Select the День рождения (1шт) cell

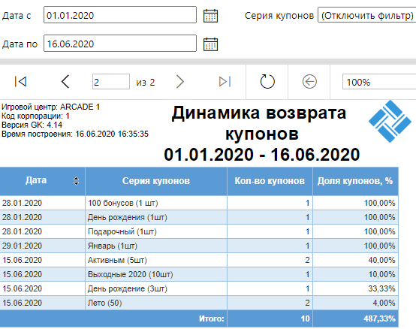[156, 218]
